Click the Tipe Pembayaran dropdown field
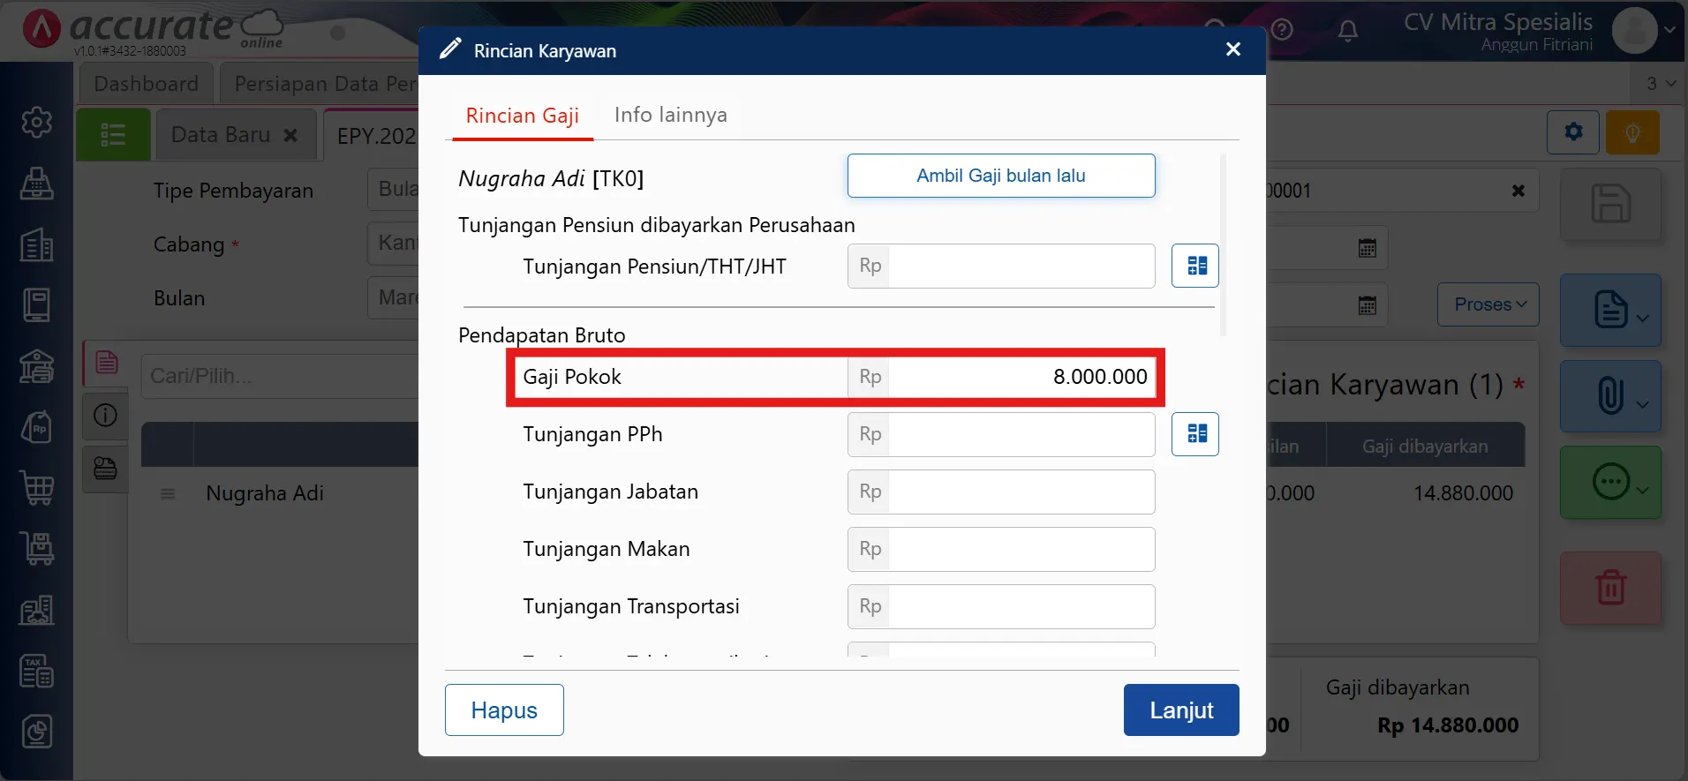Image resolution: width=1688 pixels, height=781 pixels. [x=393, y=190]
